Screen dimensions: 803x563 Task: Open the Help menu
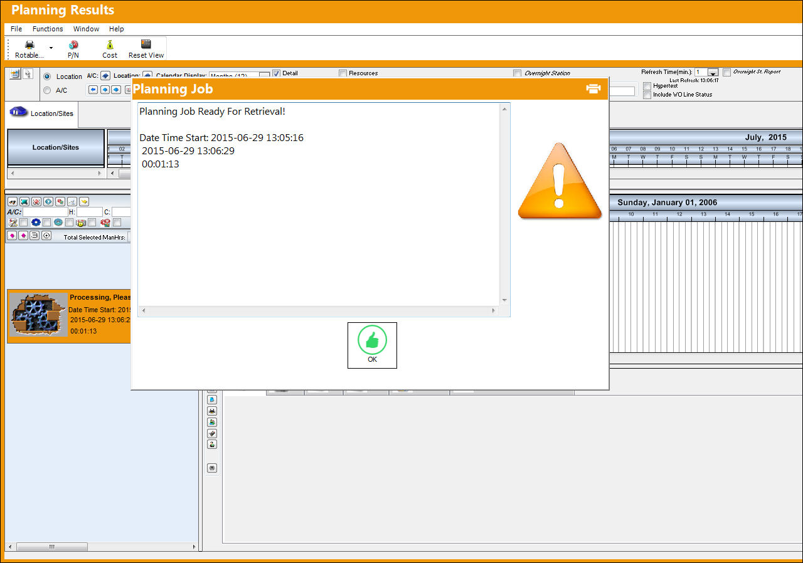tap(116, 29)
